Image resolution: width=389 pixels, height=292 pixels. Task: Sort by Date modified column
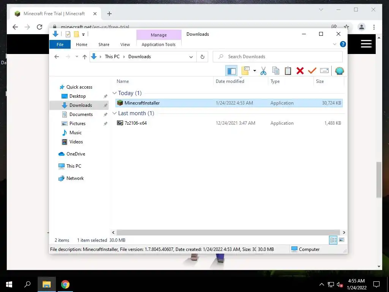coord(230,81)
